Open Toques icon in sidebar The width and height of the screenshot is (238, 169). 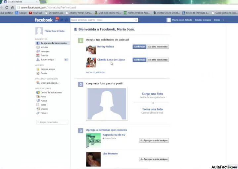pyautogui.click(x=38, y=113)
